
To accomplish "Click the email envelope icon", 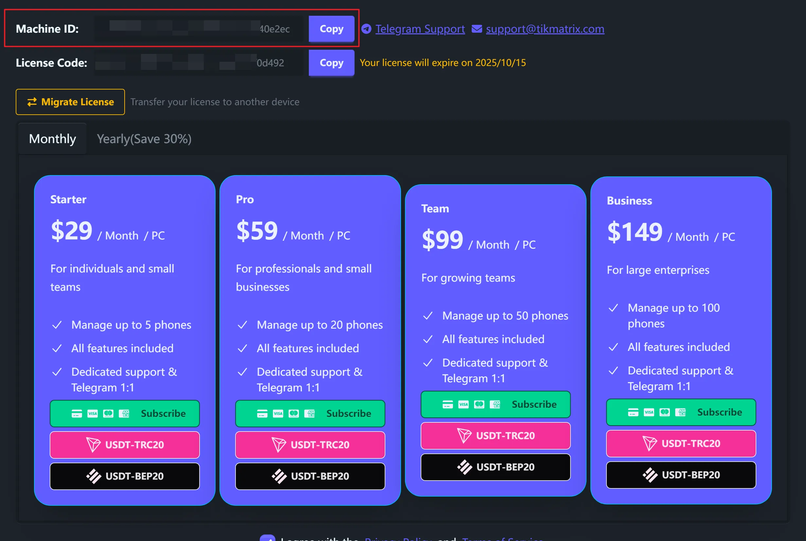I will pos(477,29).
